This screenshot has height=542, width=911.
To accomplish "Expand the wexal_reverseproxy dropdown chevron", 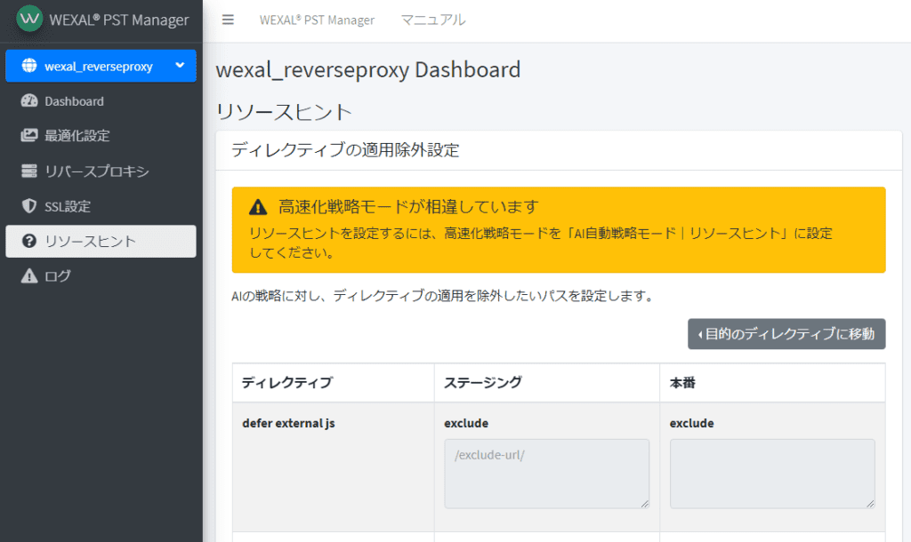I will pyautogui.click(x=180, y=66).
